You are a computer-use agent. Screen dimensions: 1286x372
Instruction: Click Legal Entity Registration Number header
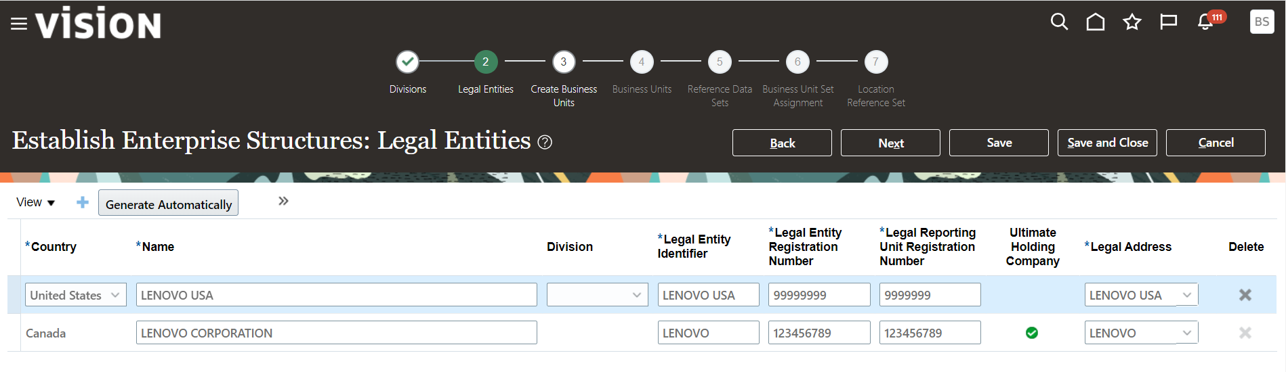click(806, 247)
